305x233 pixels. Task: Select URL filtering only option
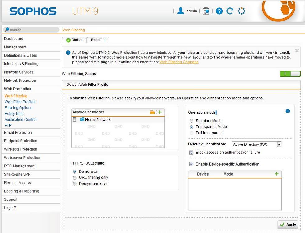click(75, 178)
